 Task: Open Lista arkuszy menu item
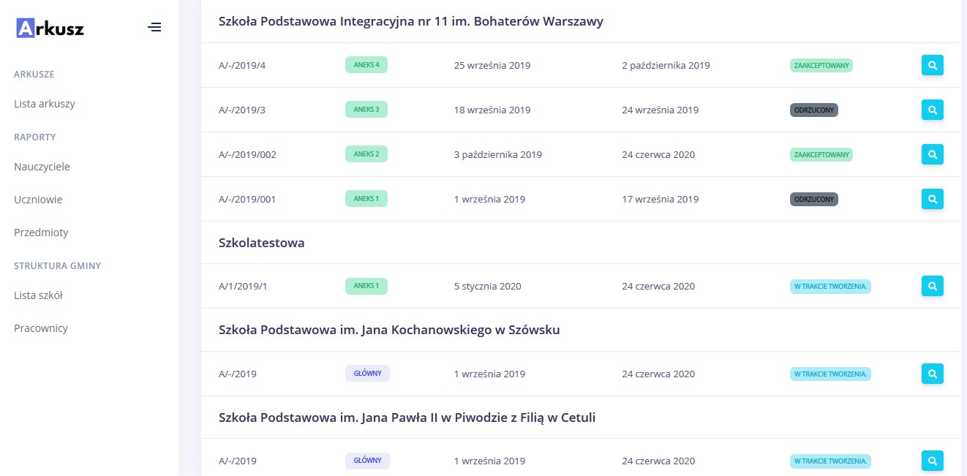tap(44, 104)
